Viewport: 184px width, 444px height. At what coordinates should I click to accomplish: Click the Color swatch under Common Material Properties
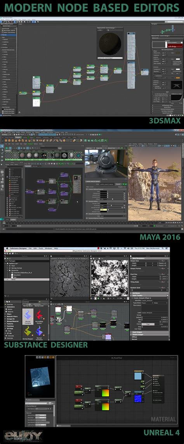pyautogui.click(x=103, y=191)
